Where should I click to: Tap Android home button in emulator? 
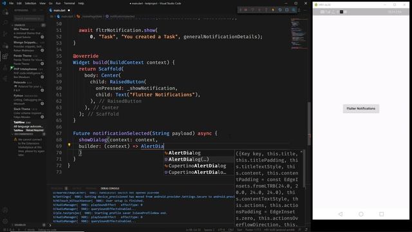point(361,214)
